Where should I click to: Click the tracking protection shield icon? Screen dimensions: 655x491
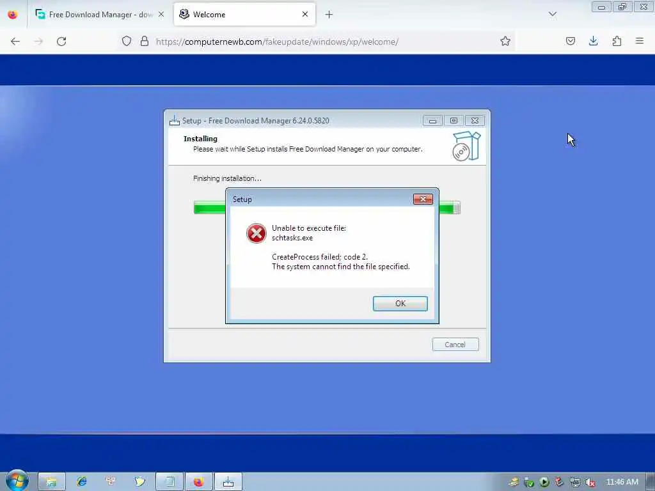127,42
